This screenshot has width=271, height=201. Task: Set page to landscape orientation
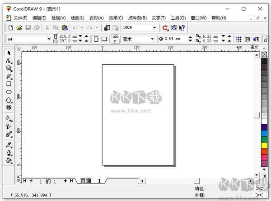pos(104,39)
